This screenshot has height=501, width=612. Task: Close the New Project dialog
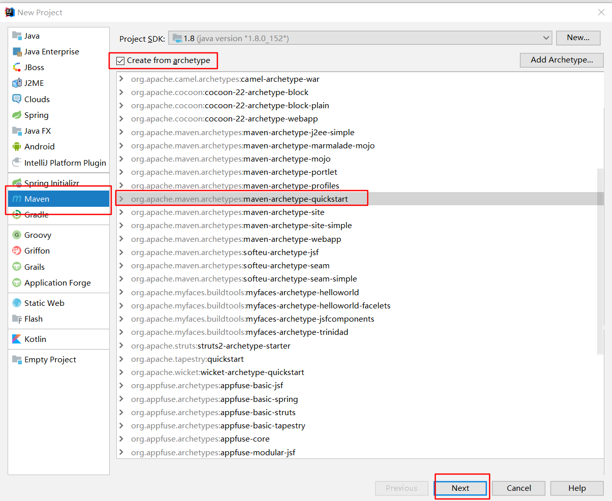[x=601, y=12]
